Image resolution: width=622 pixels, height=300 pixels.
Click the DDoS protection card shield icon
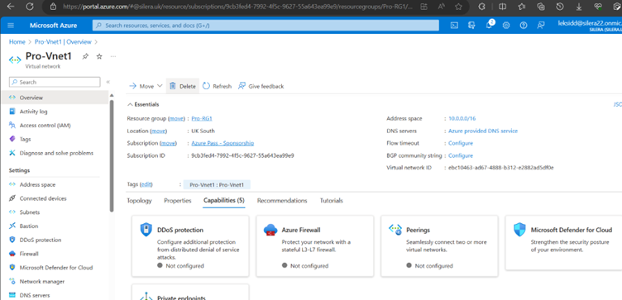pos(146,230)
